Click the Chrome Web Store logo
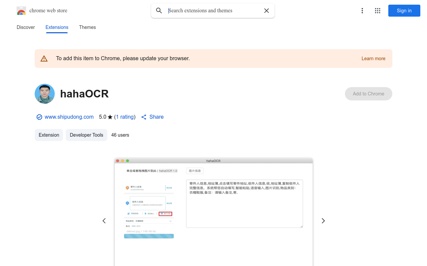 [x=21, y=11]
